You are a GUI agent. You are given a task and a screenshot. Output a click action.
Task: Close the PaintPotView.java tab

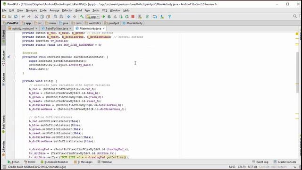pyautogui.click(x=70, y=28)
